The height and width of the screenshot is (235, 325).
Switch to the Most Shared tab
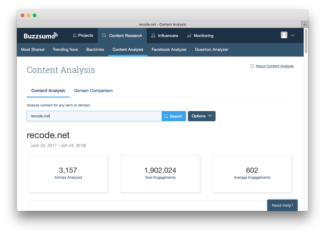tap(33, 50)
